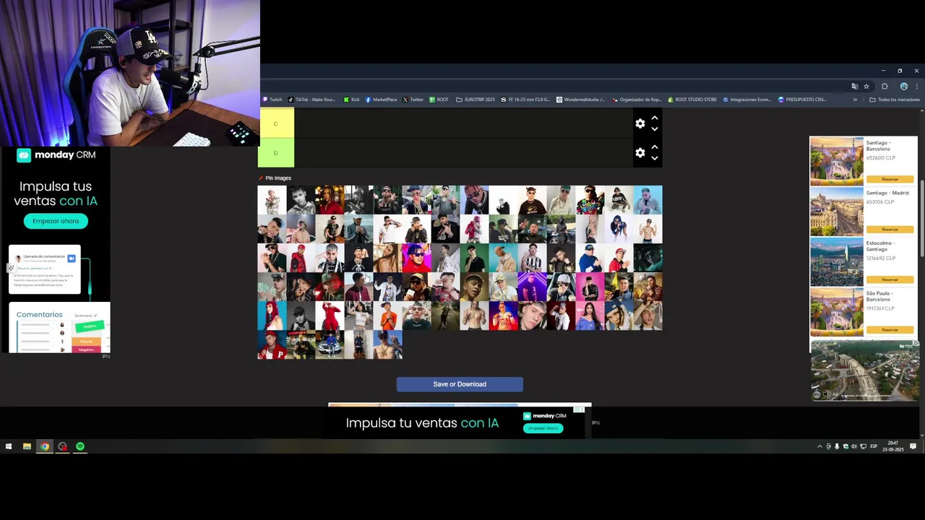Switch to Chrome in the taskbar
Screen dimensions: 925x520
coord(45,446)
